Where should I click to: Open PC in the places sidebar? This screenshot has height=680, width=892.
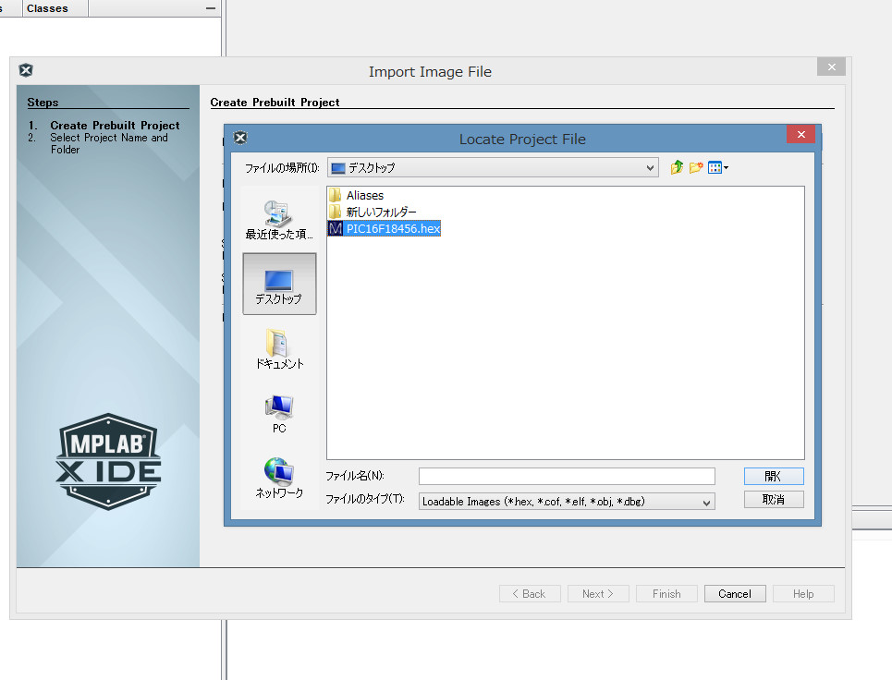point(279,415)
